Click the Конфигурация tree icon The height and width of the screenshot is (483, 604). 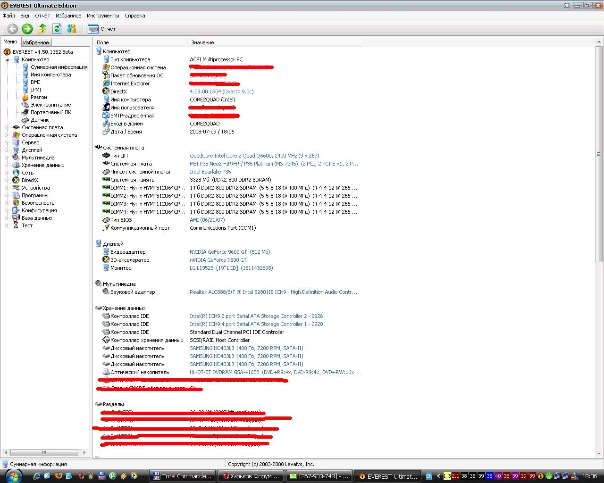[16, 210]
